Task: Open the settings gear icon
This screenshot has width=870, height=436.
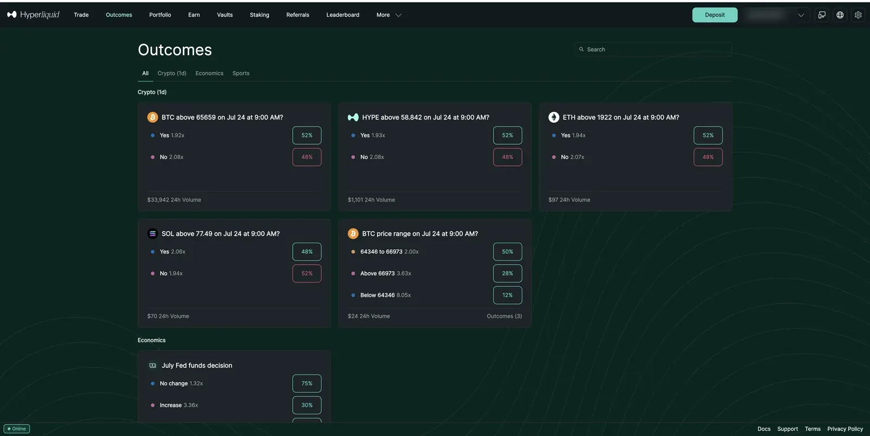Action: tap(858, 15)
